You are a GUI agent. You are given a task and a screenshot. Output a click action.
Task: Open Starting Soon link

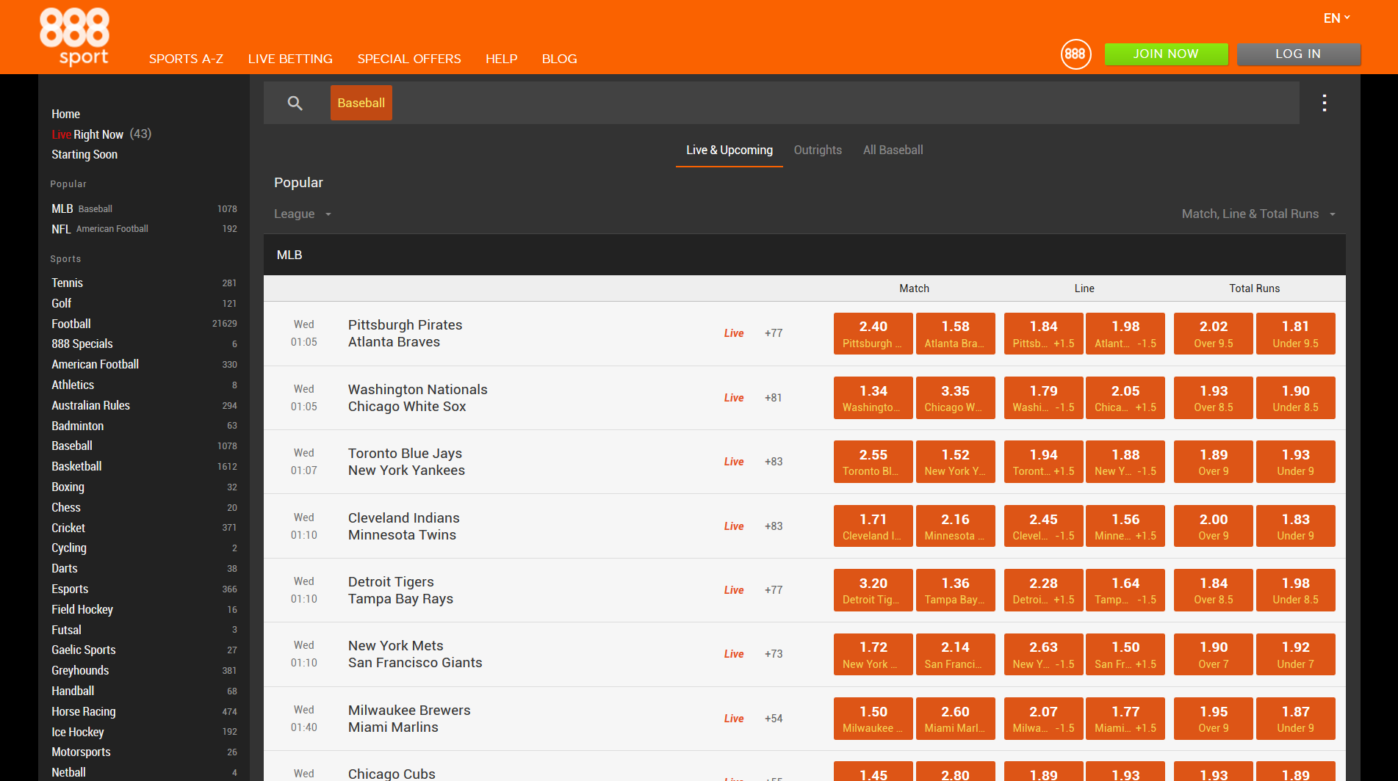pos(84,154)
